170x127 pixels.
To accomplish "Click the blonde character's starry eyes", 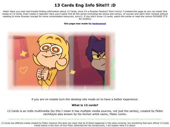I will [51, 49].
